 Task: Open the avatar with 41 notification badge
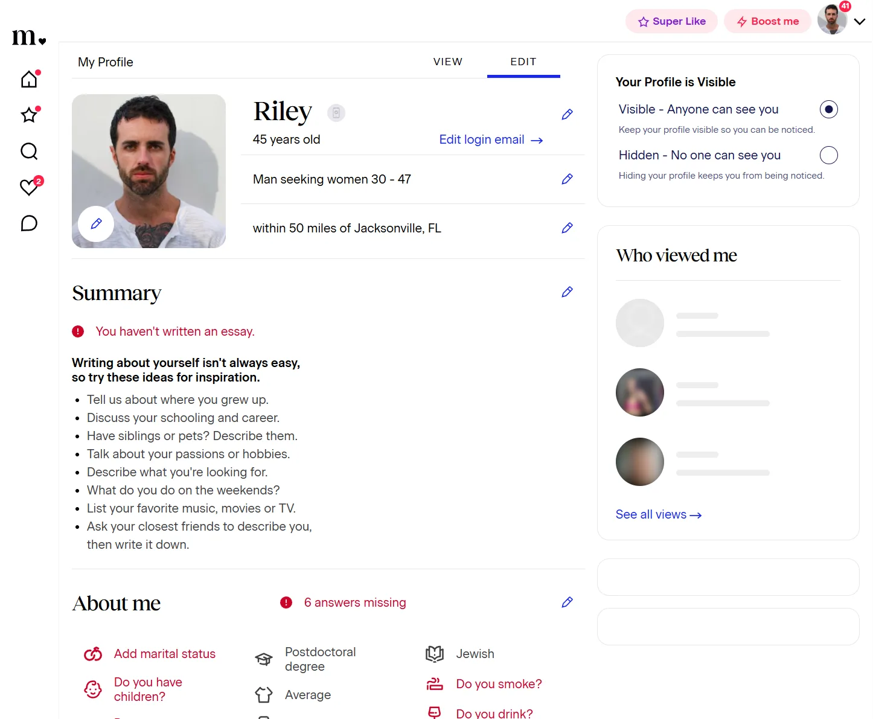tap(833, 19)
